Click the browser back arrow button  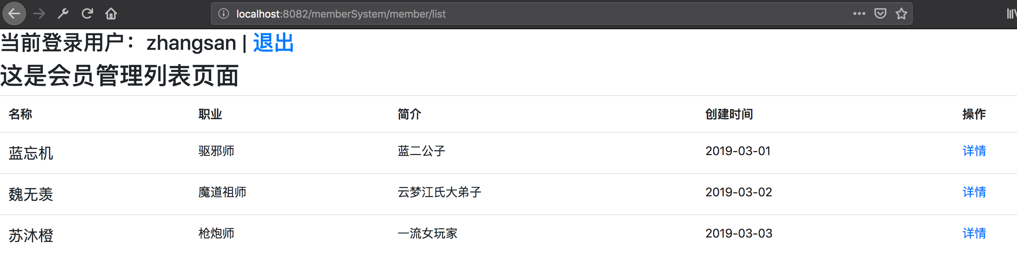click(x=14, y=14)
